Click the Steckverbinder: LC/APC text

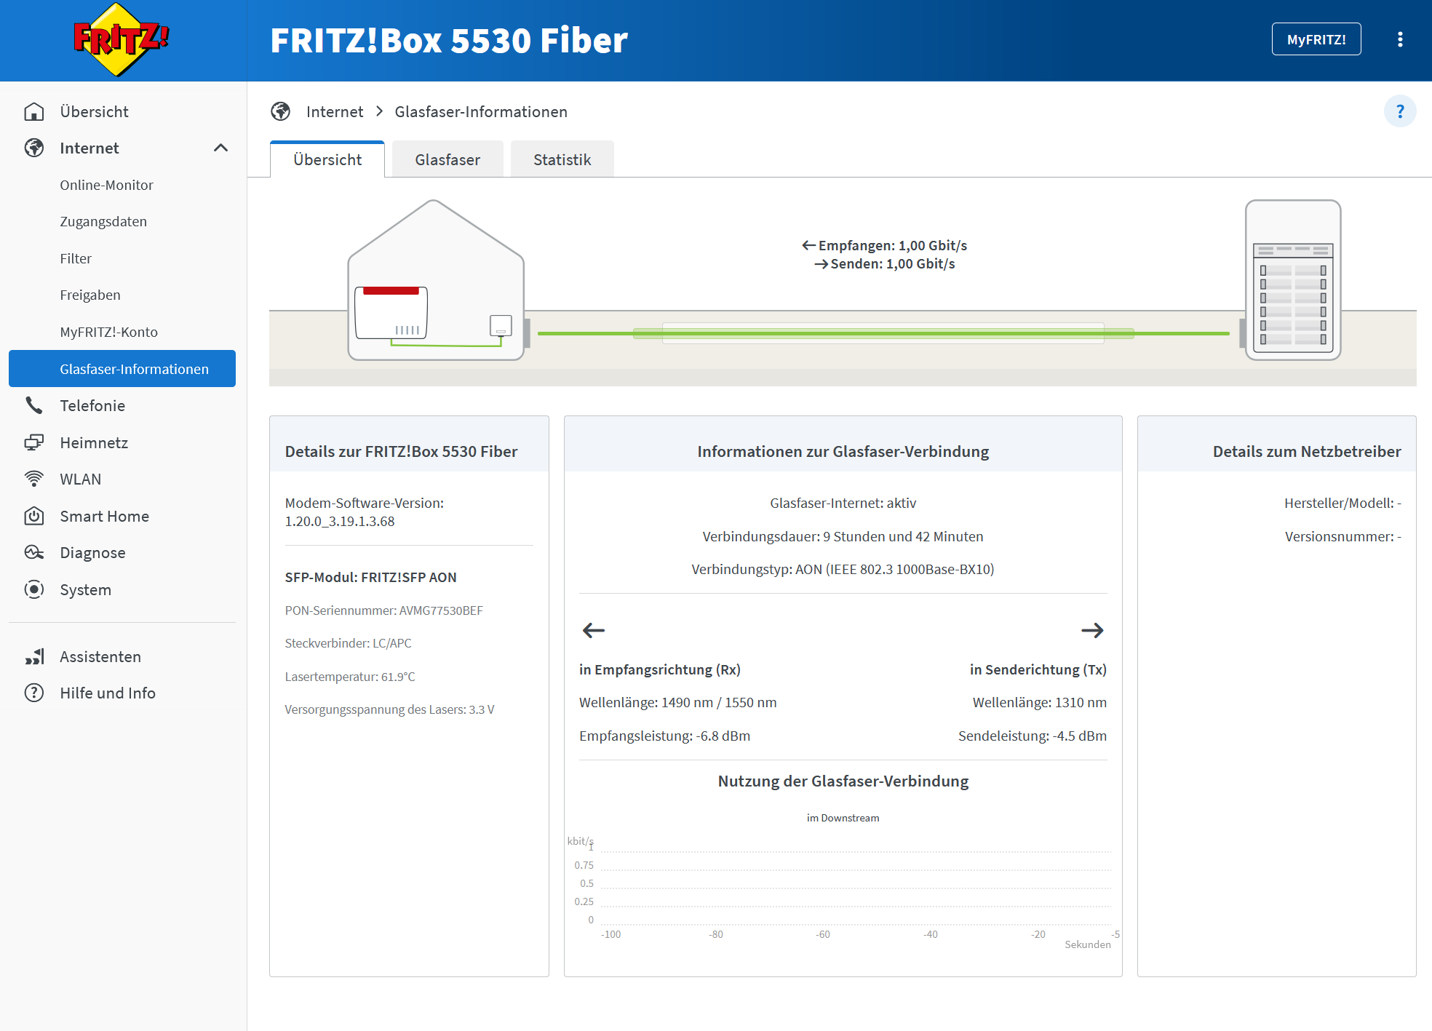click(x=349, y=643)
